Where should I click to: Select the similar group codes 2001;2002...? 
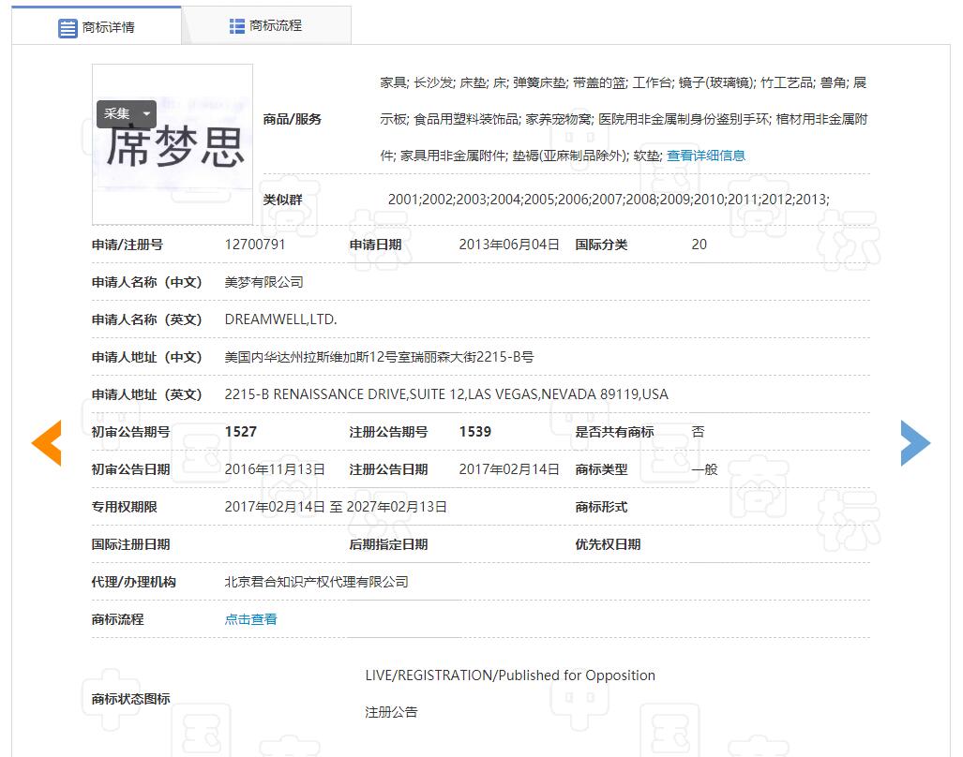pyautogui.click(x=609, y=200)
